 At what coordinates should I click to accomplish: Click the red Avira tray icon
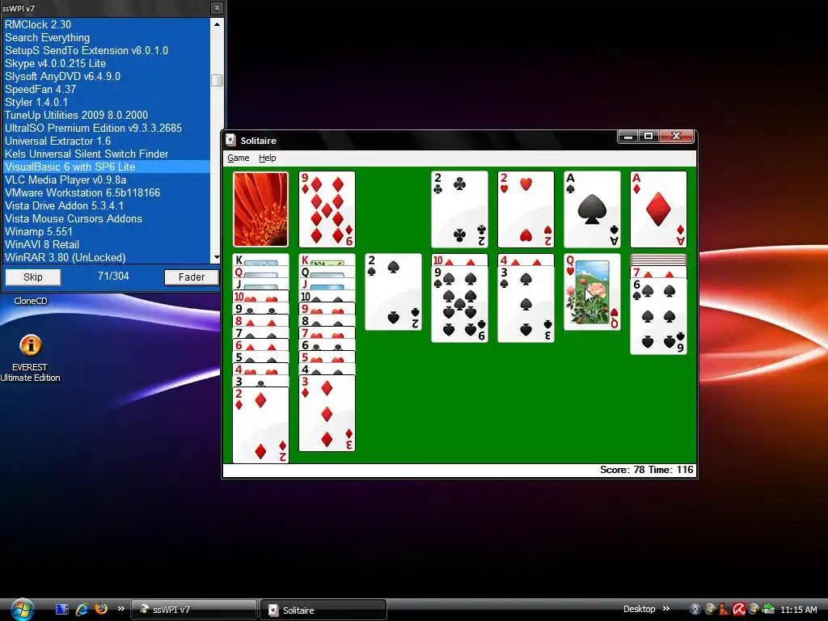tap(739, 610)
